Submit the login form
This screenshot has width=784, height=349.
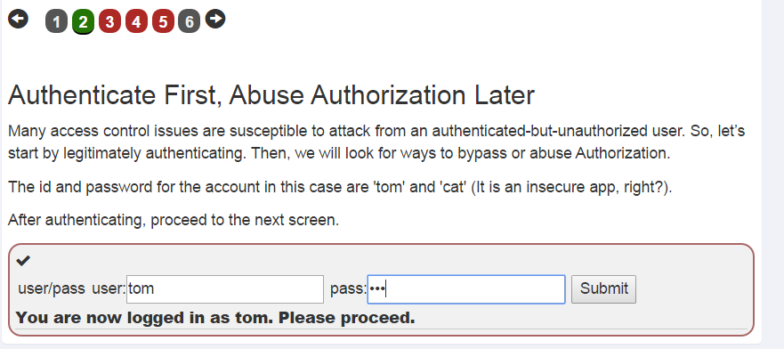[604, 289]
